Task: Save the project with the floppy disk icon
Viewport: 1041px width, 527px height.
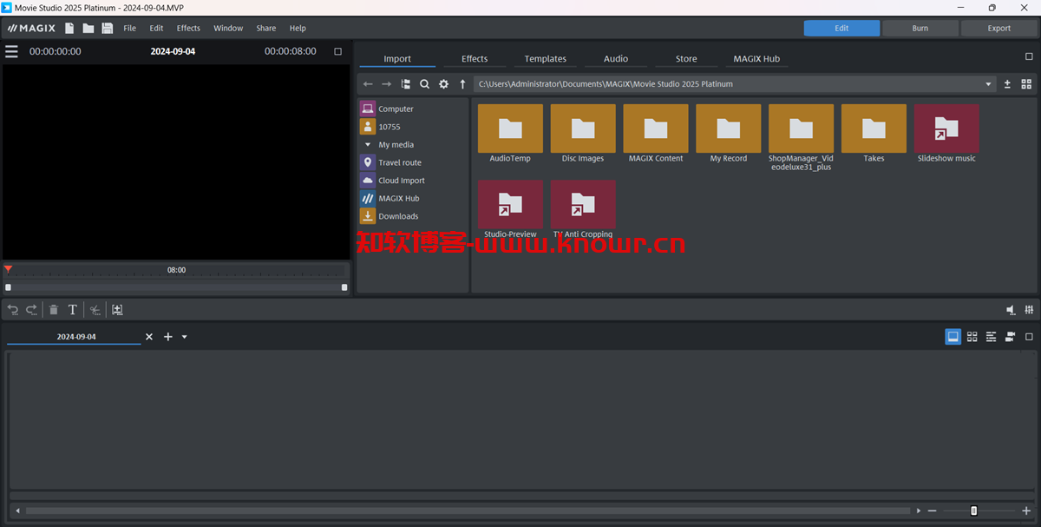Action: point(108,28)
